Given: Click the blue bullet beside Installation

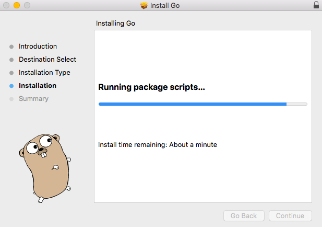Looking at the screenshot, I should click(11, 86).
